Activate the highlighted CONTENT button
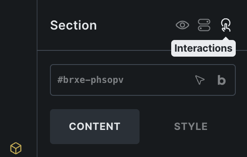Image resolution: width=247 pixels, height=157 pixels. (95, 127)
